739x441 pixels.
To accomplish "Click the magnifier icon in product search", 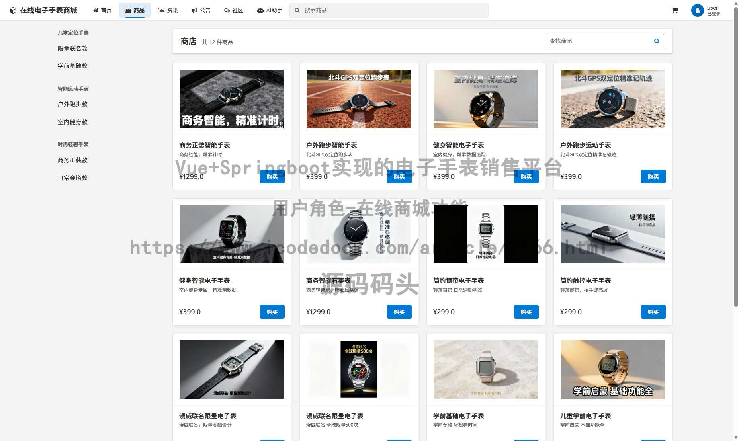I will click(657, 41).
